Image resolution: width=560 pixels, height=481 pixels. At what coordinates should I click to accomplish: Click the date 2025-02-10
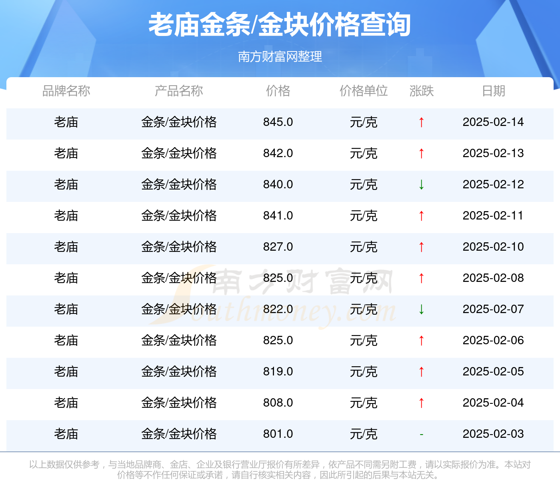[x=493, y=247]
